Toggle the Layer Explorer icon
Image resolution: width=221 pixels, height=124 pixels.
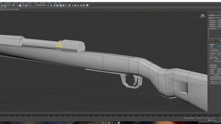(x=57, y=6)
